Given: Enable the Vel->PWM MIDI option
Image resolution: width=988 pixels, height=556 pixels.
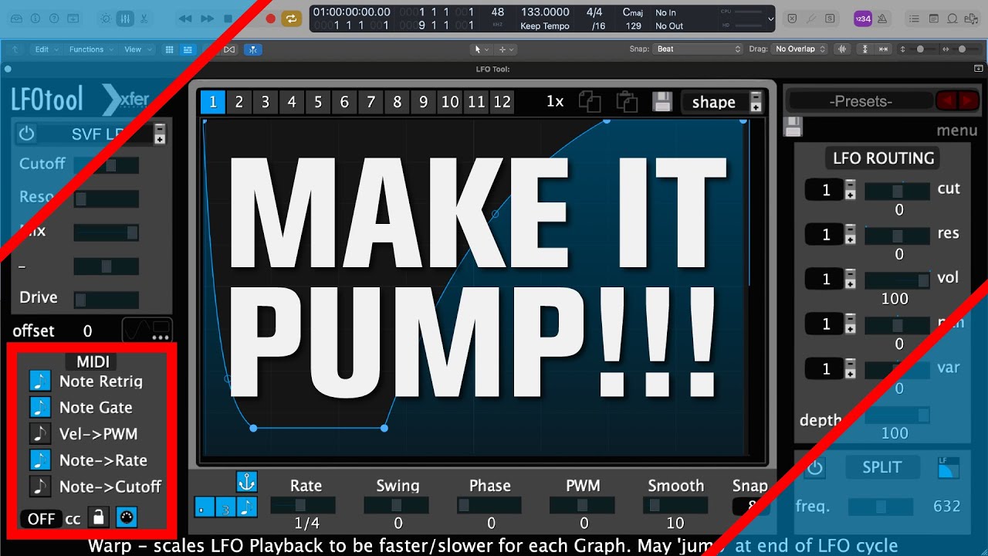Looking at the screenshot, I should (39, 433).
